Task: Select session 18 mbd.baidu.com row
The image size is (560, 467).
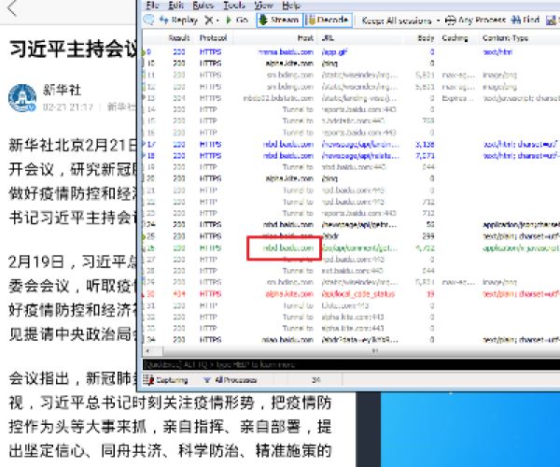Action: [351, 156]
